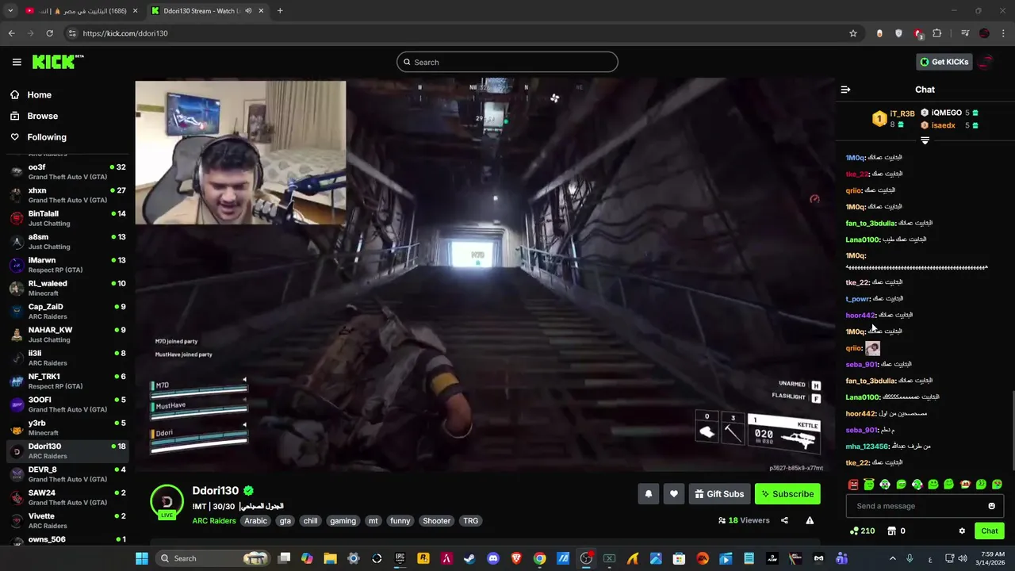Mute the Ddori130 Stream tab audio

248,11
